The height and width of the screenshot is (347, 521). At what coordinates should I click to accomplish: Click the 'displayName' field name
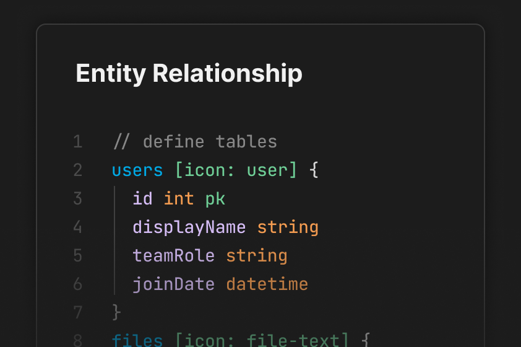(x=189, y=227)
